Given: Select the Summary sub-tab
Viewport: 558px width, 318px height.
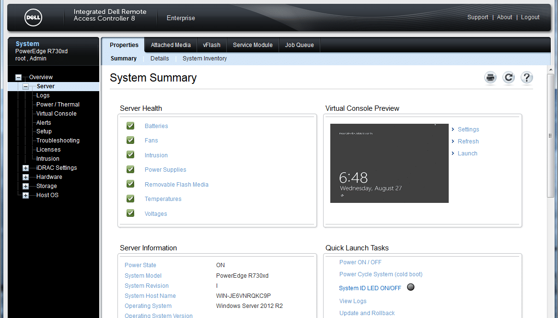Looking at the screenshot, I should click(124, 59).
